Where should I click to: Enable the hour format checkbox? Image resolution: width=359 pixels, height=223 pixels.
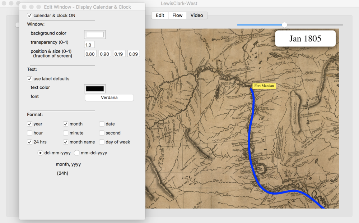(x=29, y=133)
